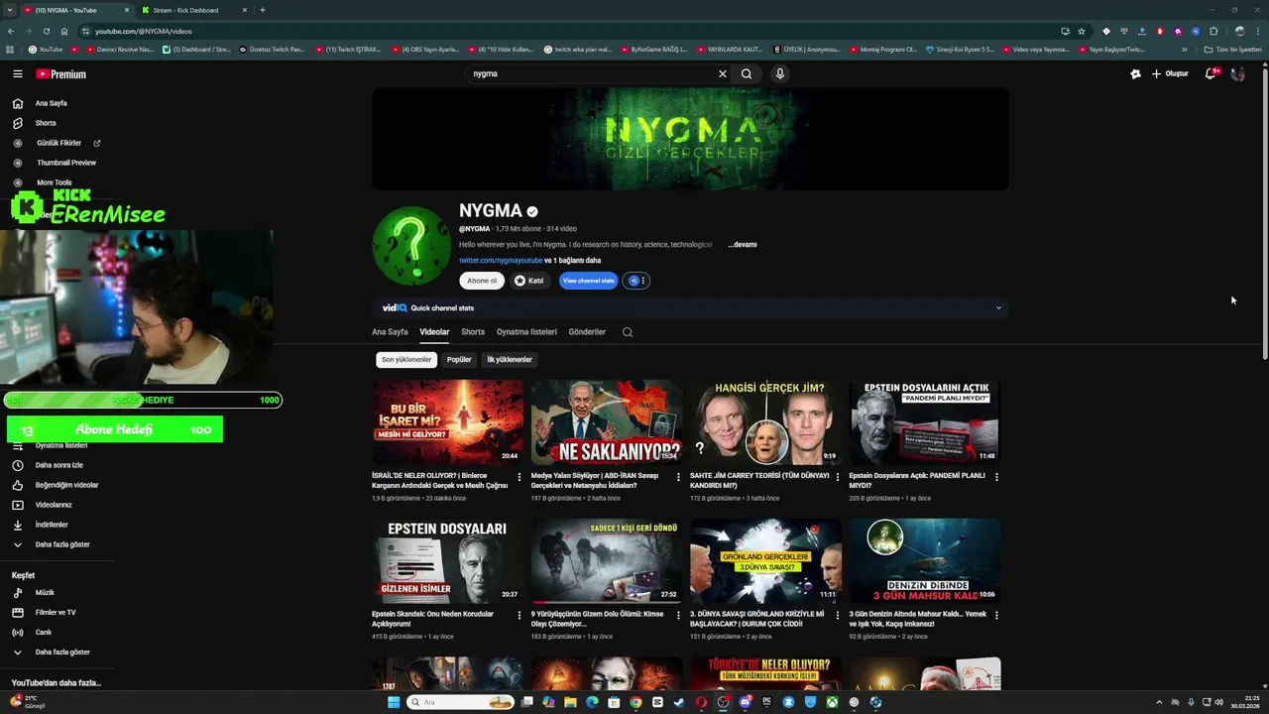Open More Tools in the sidebar
Screen dimensions: 1269x714
click(x=56, y=182)
